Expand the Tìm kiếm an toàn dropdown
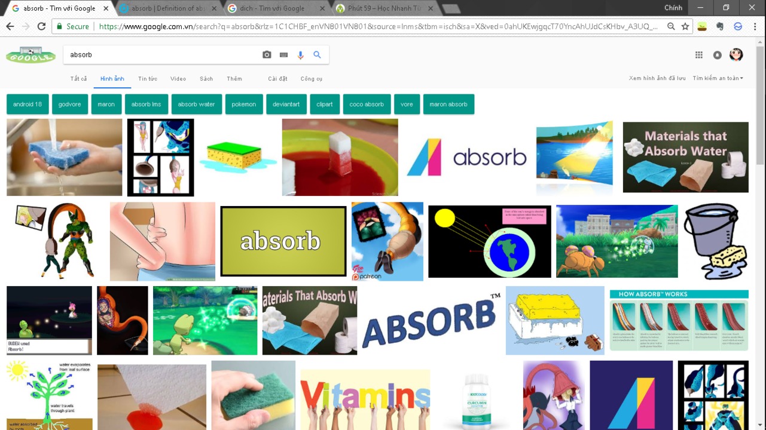 [x=718, y=78]
